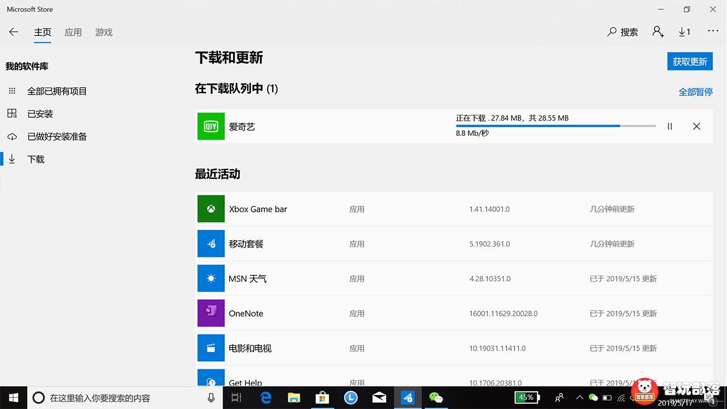Click version number 16001.11629.20028.0
The height and width of the screenshot is (409, 727).
coord(503,314)
